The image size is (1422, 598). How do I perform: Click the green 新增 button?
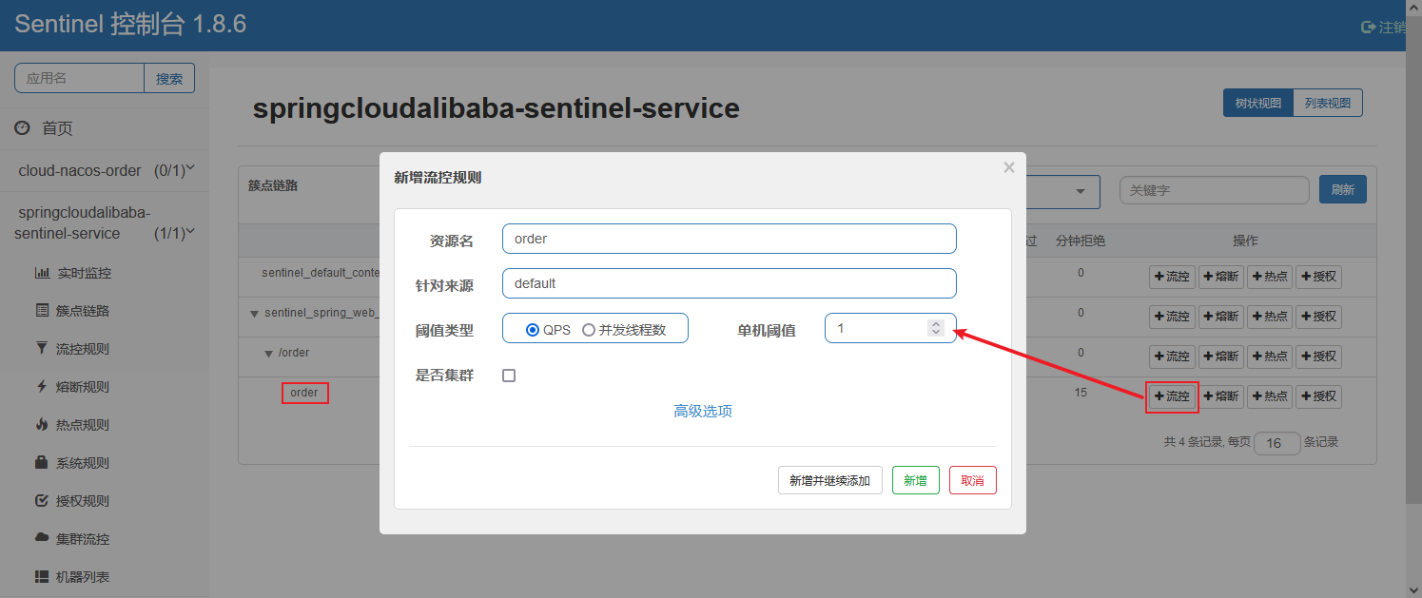(x=915, y=480)
